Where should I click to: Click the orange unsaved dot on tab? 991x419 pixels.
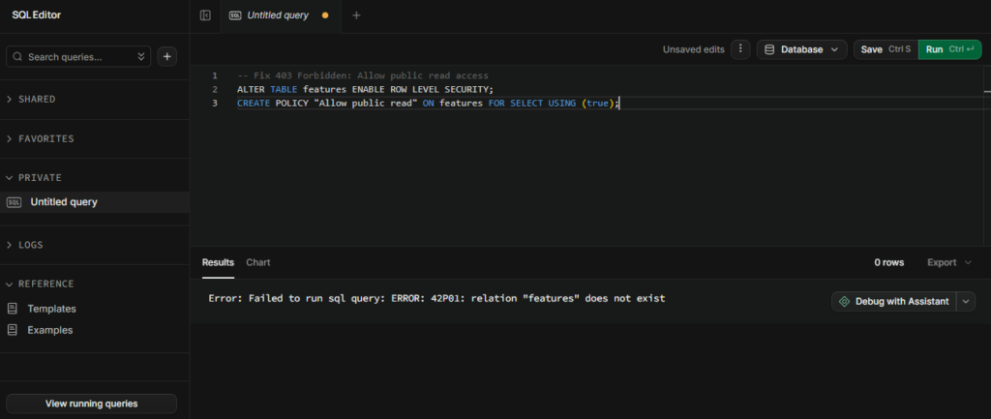click(x=325, y=15)
